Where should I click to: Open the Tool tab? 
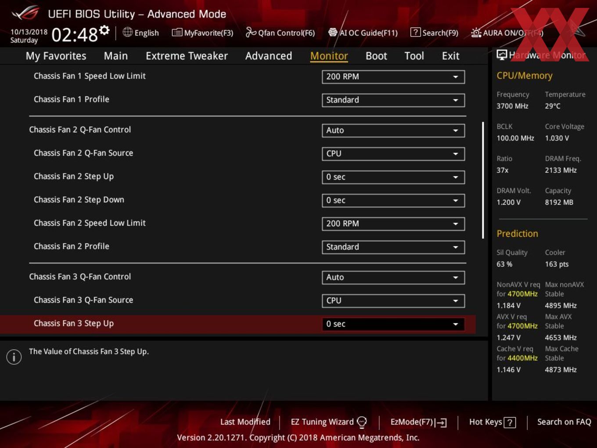coord(414,56)
